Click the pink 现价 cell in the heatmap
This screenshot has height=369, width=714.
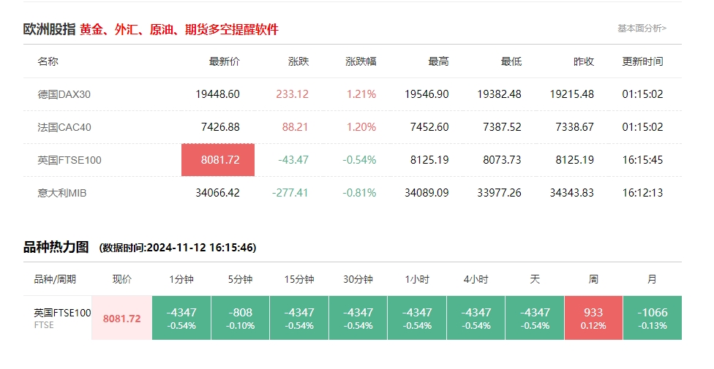pos(121,319)
